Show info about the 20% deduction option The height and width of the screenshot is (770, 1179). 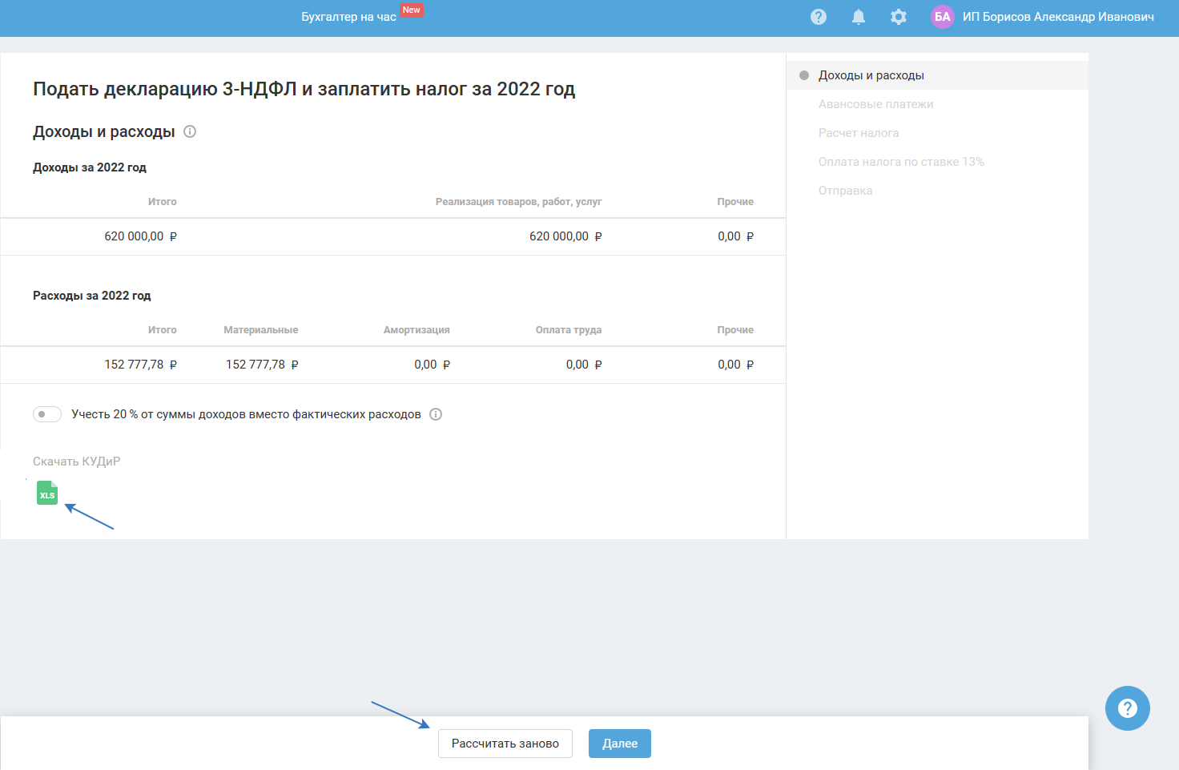(x=436, y=414)
